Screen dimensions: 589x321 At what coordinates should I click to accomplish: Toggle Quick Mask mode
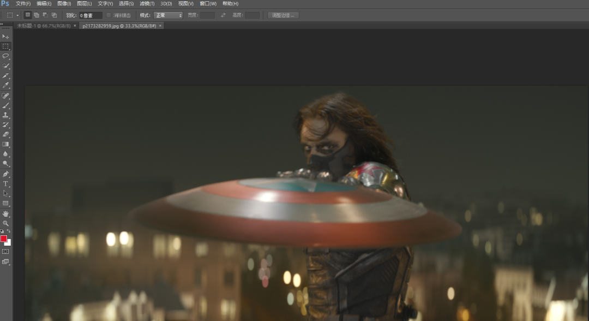point(5,251)
